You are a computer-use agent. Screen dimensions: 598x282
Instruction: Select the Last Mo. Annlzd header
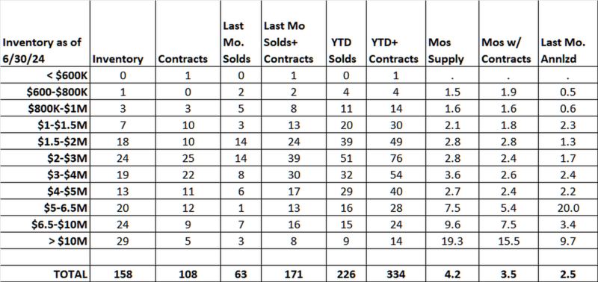tap(563, 51)
